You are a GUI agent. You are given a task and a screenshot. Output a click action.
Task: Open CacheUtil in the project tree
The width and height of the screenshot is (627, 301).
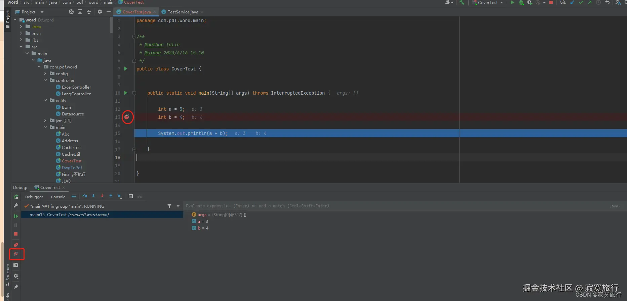coord(71,154)
